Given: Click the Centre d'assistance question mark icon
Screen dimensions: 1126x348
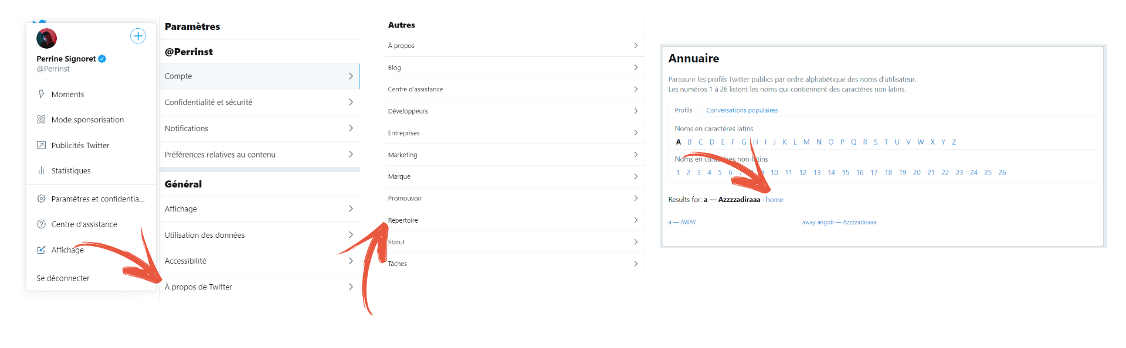Looking at the screenshot, I should (41, 224).
